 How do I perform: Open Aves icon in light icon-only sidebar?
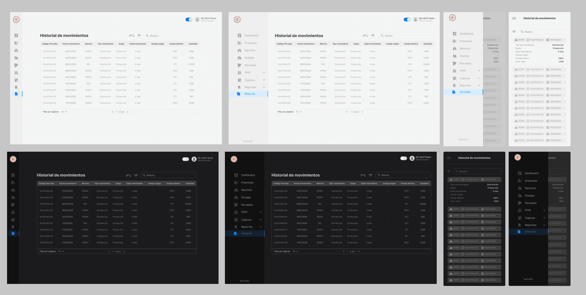[16, 72]
